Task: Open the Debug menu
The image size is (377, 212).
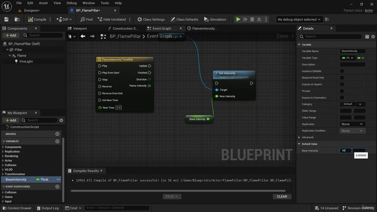Action: pyautogui.click(x=72, y=3)
